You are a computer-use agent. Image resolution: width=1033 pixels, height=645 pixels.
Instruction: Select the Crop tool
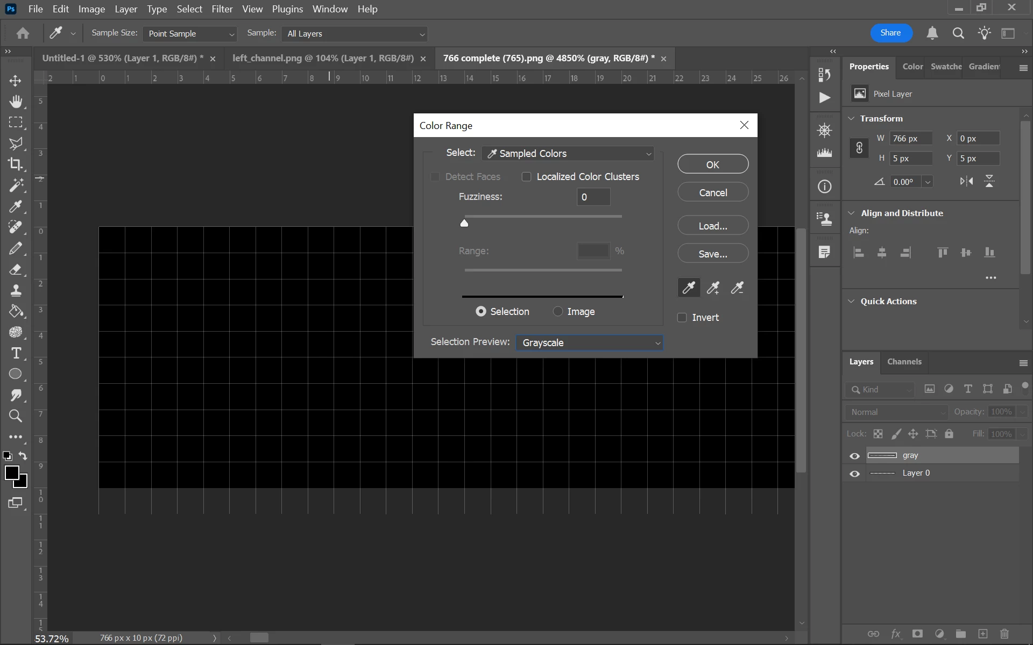click(16, 164)
